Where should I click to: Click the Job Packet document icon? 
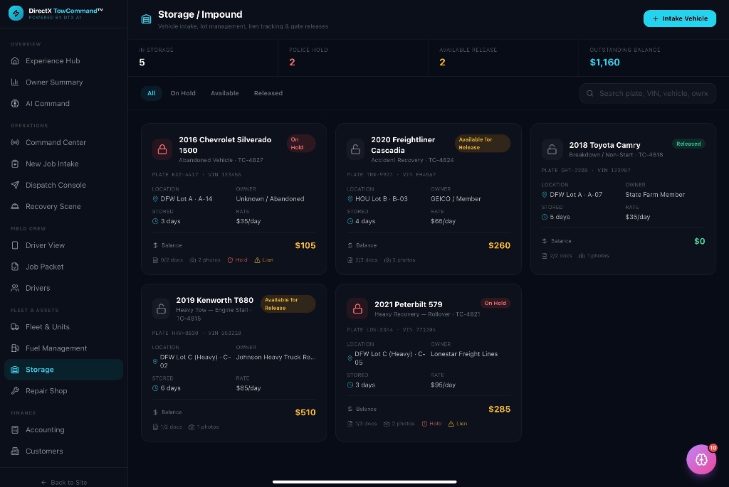(x=15, y=267)
